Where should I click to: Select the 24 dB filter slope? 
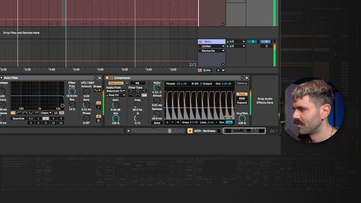(61, 113)
